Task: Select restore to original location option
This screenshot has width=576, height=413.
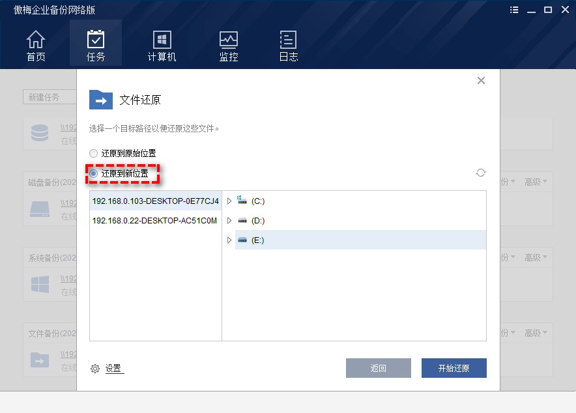Action: click(93, 153)
